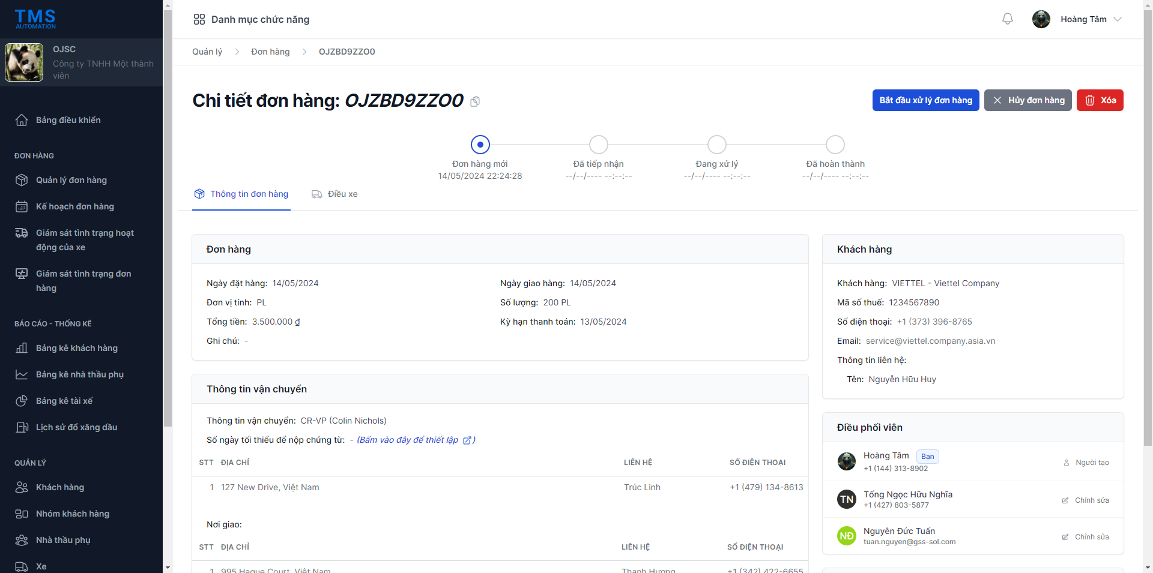Click Bắt đầu xử lý đơn hàng button
1153x573 pixels.
point(925,100)
